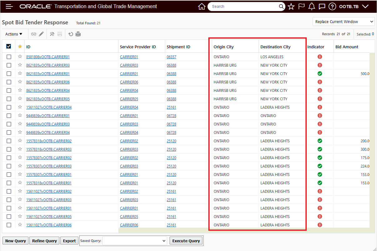This screenshot has width=377, height=251.
Task: Star the 8581808xOOTB.CARRIER01 row
Action: [20, 56]
